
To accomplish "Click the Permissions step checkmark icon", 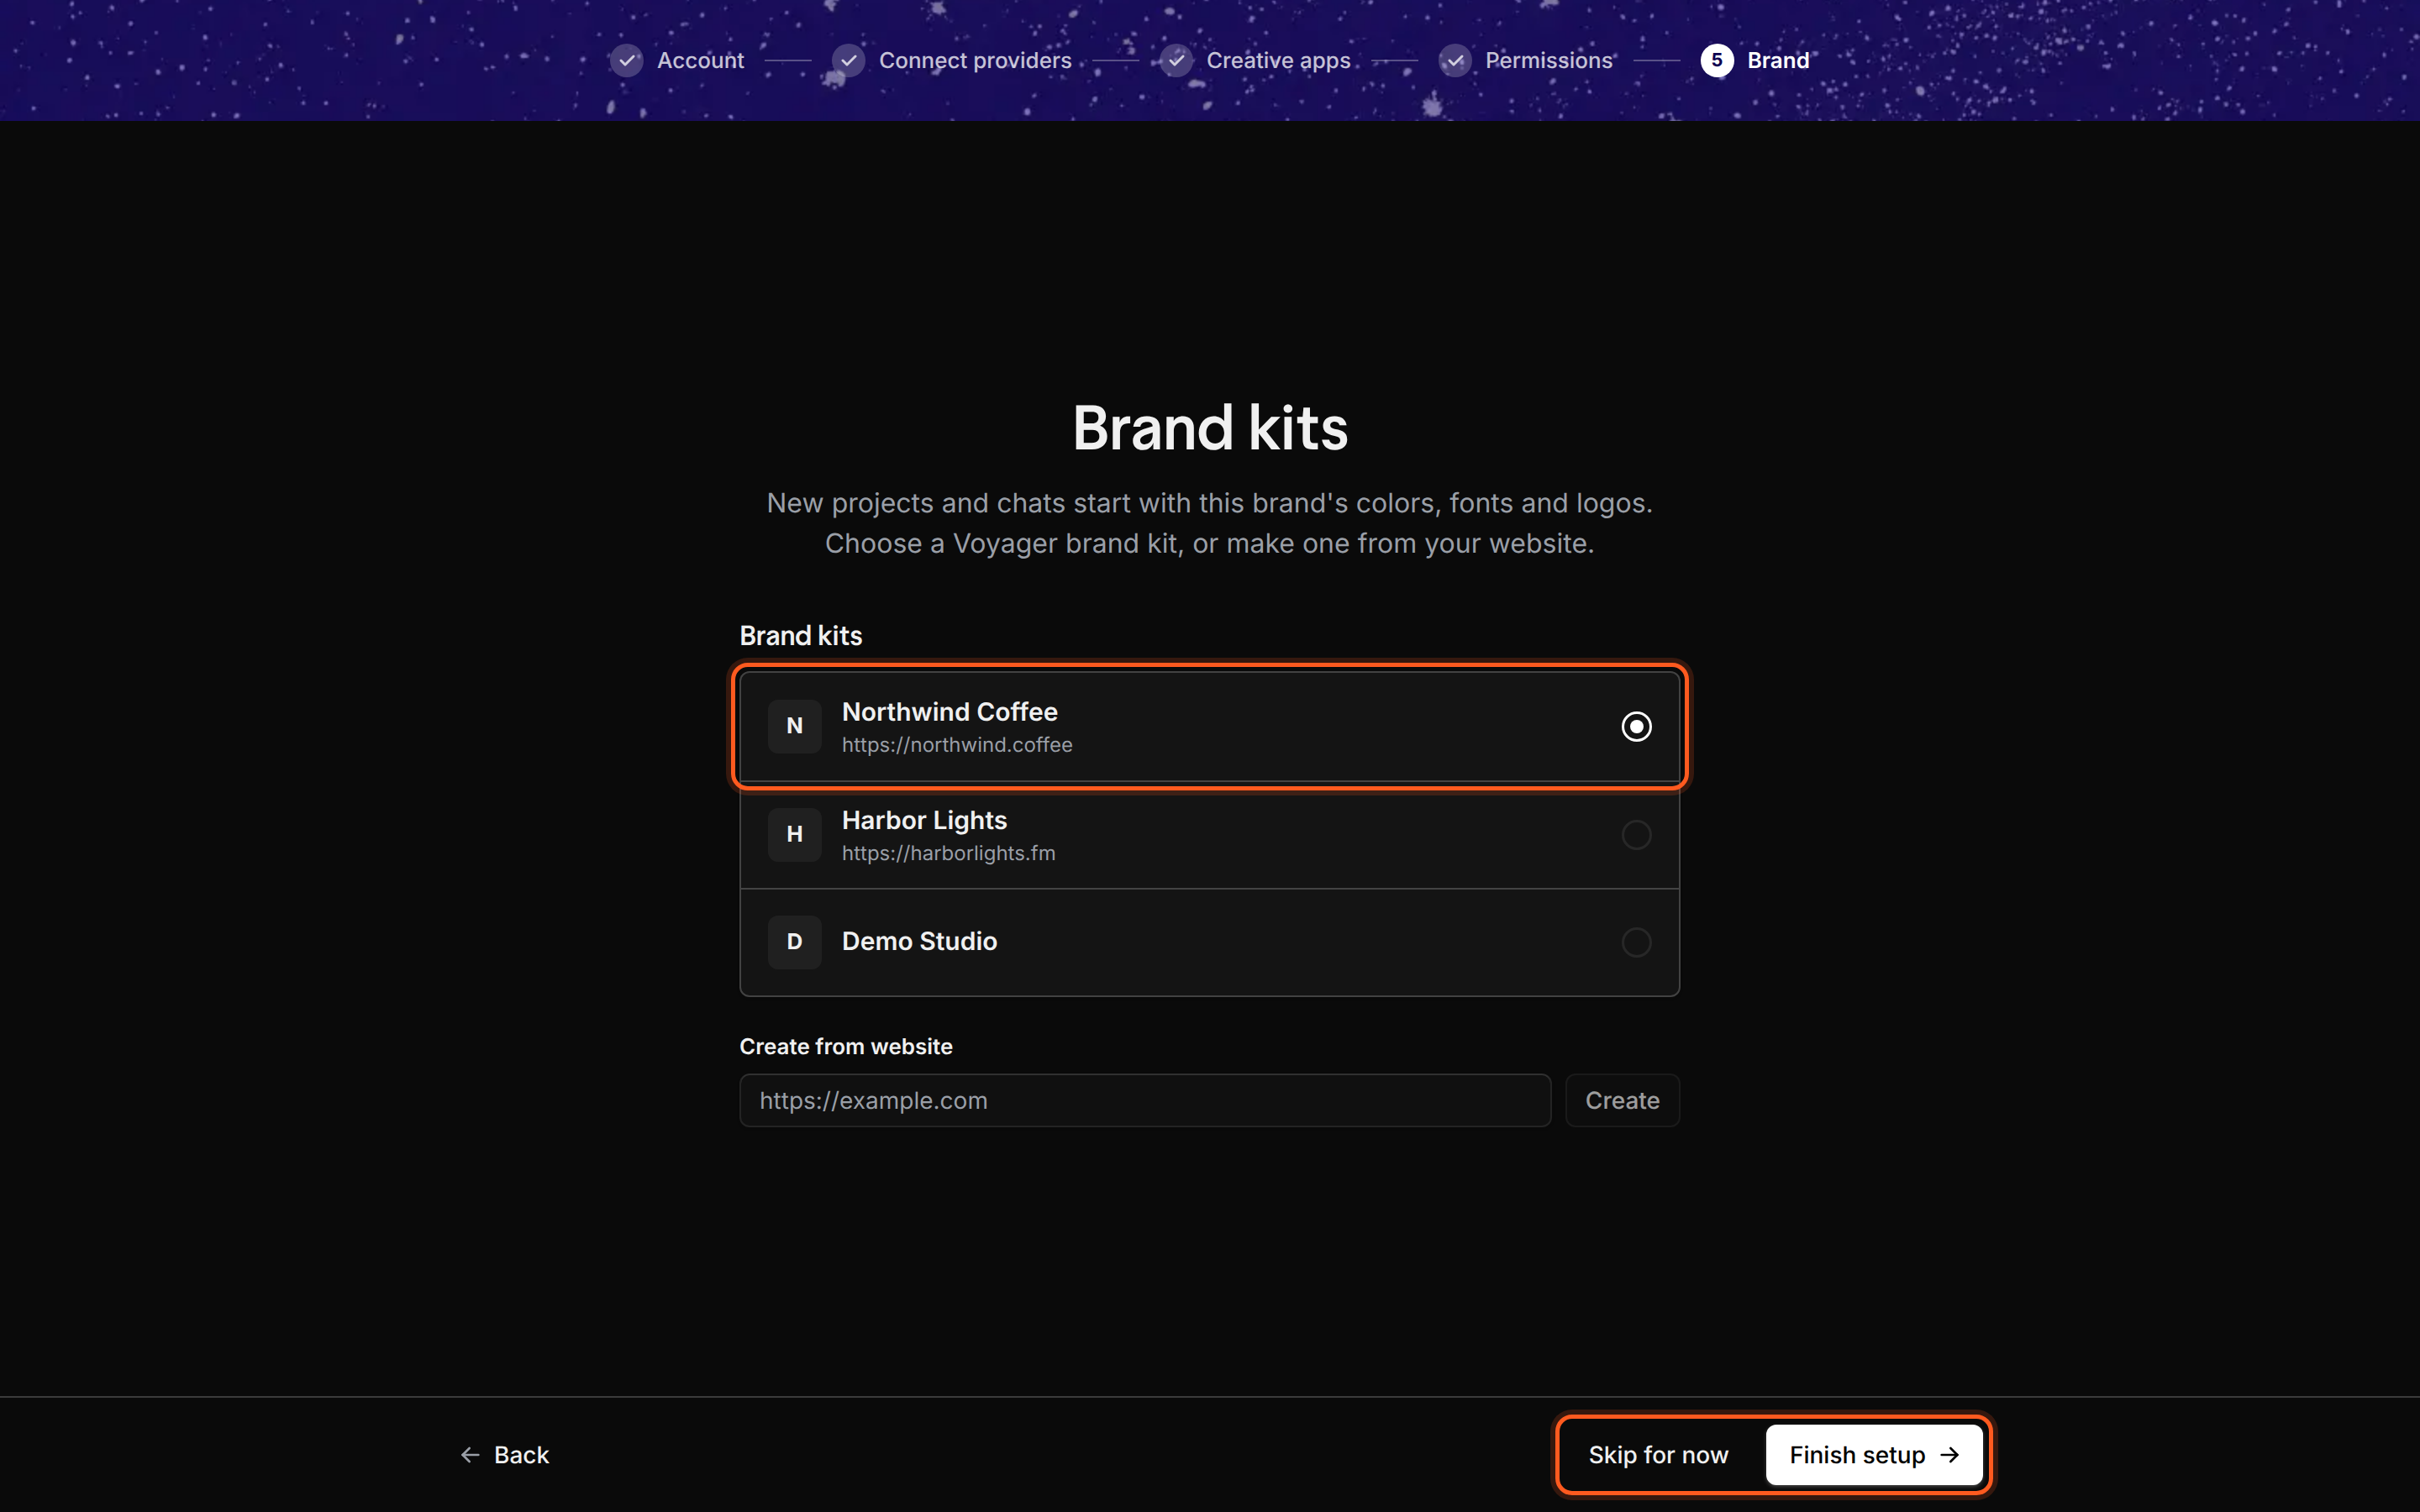I will pos(1454,60).
